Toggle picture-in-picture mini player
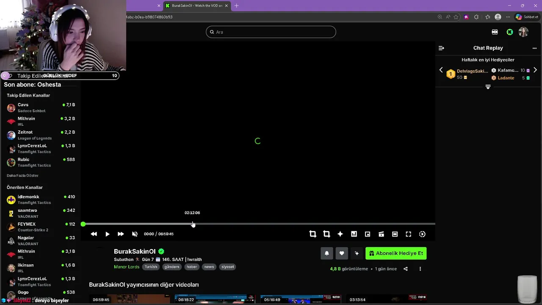Screen dimensions: 542x305 click(x=368, y=234)
